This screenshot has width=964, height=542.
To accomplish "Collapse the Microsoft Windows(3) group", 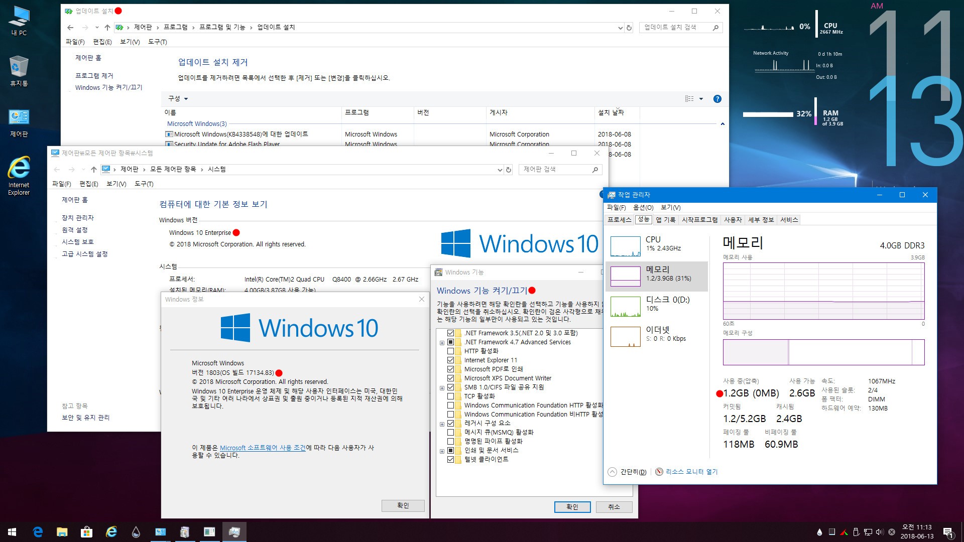I will (x=722, y=124).
